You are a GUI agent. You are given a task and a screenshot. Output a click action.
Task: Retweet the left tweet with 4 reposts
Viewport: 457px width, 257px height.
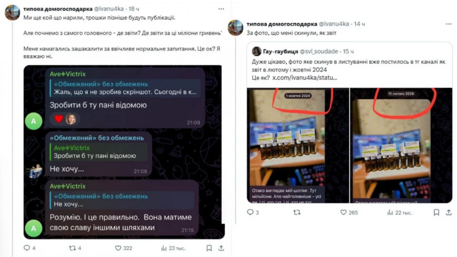coord(72,248)
